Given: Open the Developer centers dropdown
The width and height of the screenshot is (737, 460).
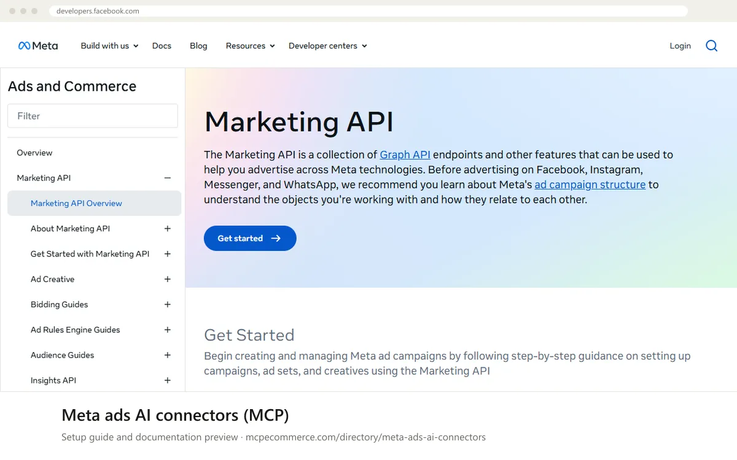Looking at the screenshot, I should point(327,46).
